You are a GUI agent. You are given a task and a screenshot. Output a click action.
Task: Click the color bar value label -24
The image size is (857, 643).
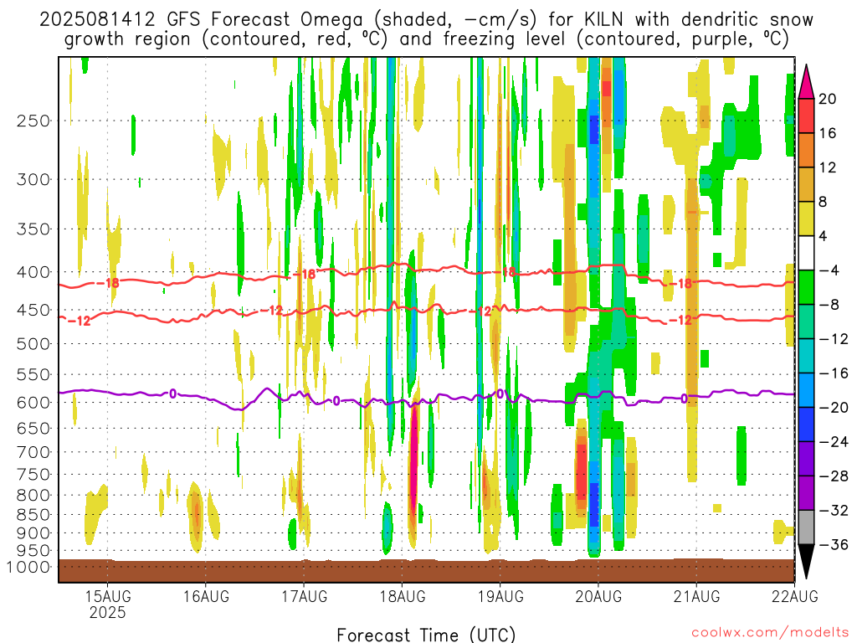click(833, 442)
